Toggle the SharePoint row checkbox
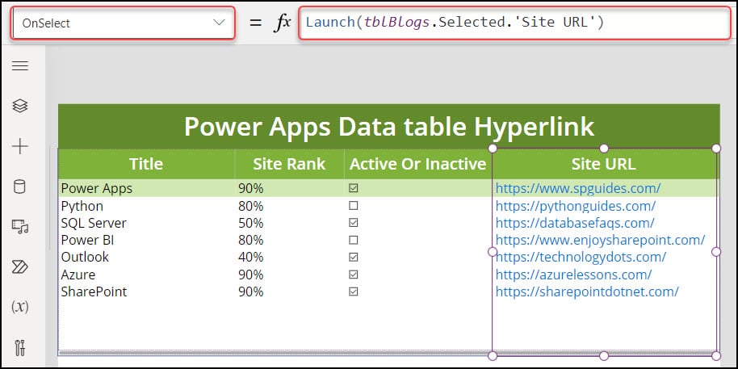Screen dimensions: 738x369 click(354, 291)
